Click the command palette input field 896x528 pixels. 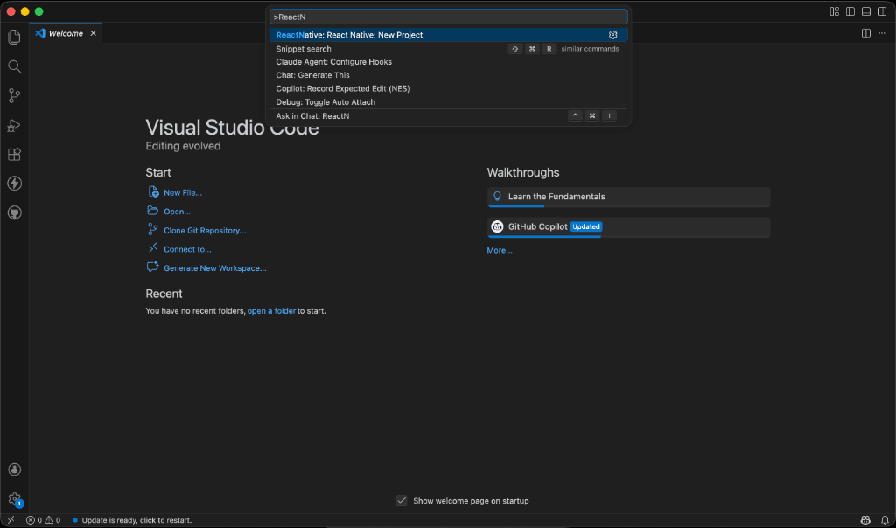[449, 17]
